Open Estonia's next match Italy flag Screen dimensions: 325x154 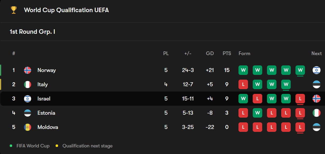coord(316,113)
